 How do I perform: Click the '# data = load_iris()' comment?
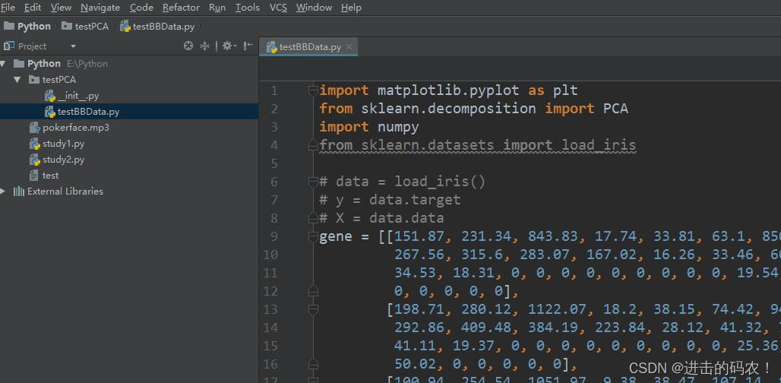point(403,182)
